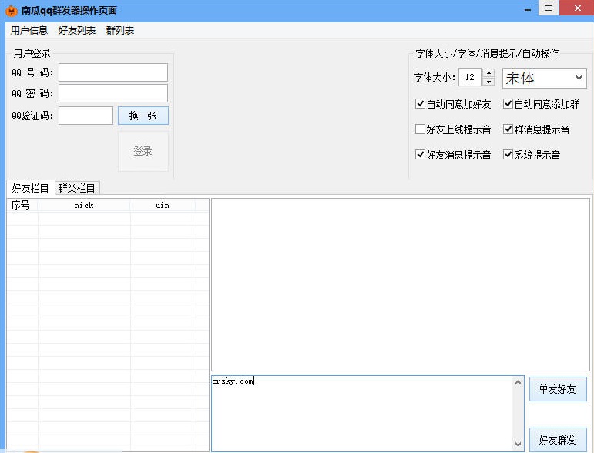Image resolution: width=594 pixels, height=453 pixels.
Task: Enable 好友上线提示音 checkbox
Action: 420,129
